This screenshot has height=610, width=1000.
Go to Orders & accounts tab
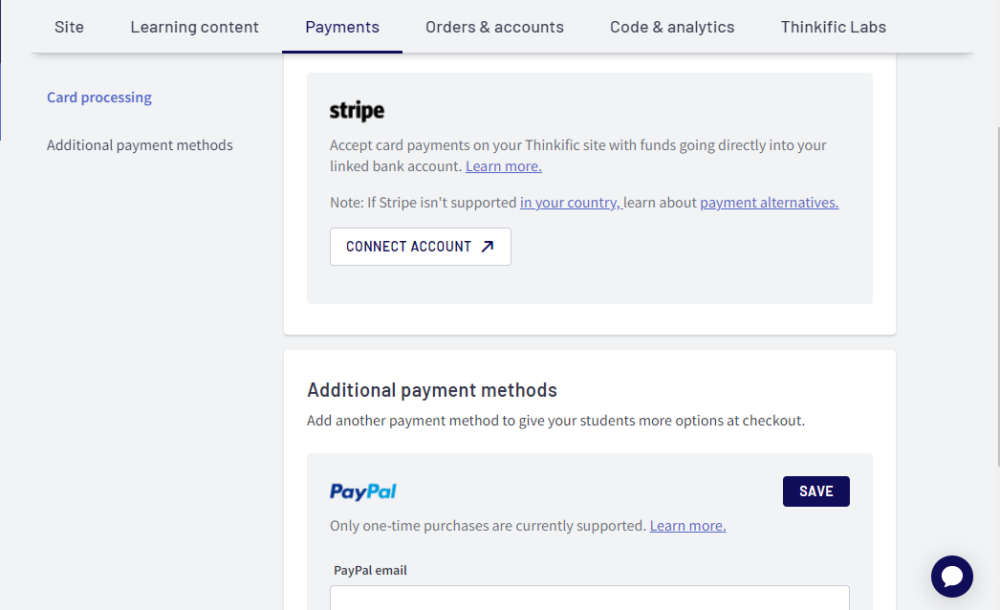[x=494, y=27]
